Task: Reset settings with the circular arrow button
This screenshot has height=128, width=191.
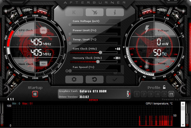Action: [95, 79]
